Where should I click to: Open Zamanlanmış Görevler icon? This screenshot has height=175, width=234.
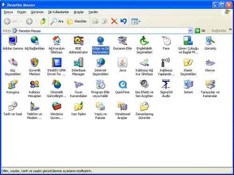click(144, 111)
